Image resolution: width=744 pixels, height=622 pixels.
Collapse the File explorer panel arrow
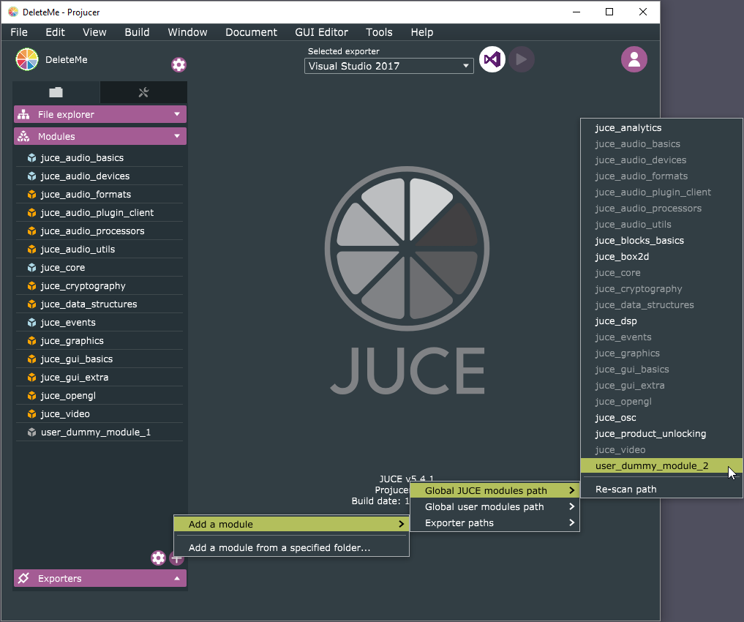[x=177, y=114]
